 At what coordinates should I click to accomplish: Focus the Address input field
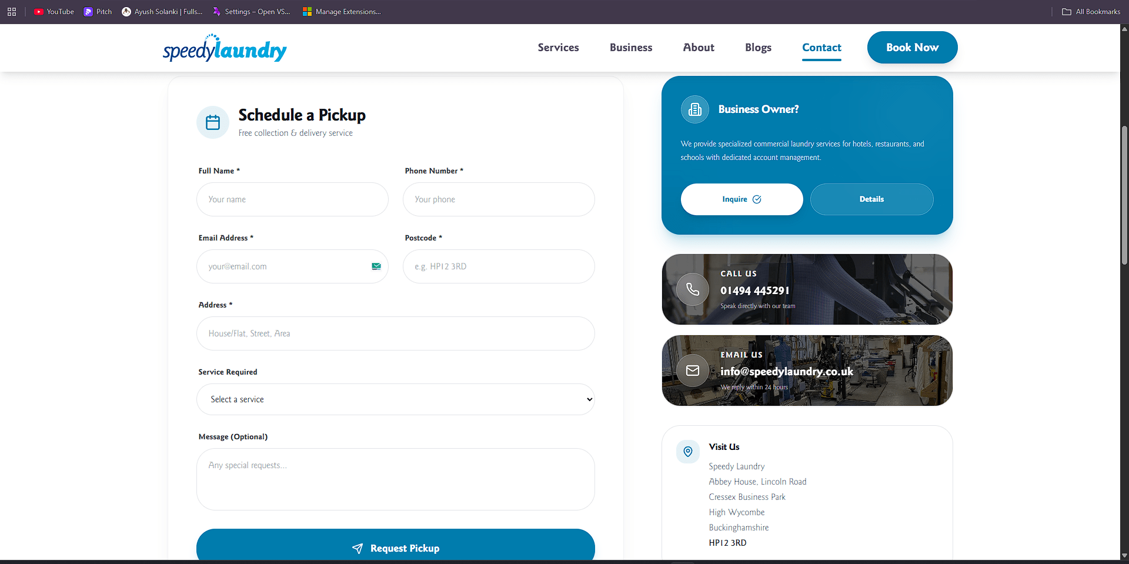[395, 333]
